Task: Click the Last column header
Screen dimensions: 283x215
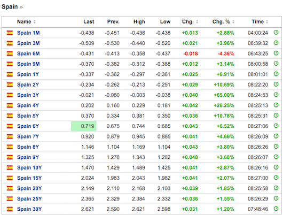Action: pyautogui.click(x=89, y=22)
